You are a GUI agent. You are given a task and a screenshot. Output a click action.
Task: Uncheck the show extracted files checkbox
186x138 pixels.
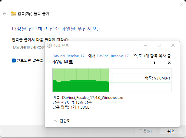click(x=14, y=60)
